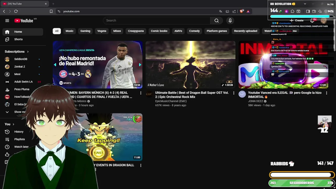Open the Brave Wallet icon

(x=314, y=11)
